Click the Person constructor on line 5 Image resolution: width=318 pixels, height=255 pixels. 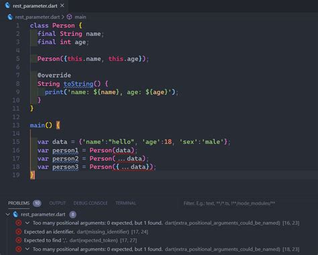93,59
